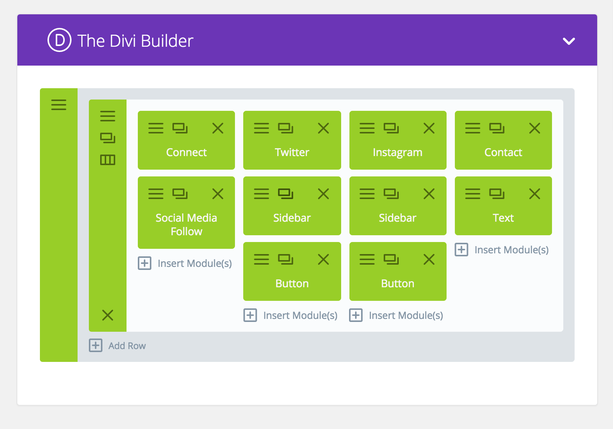The height and width of the screenshot is (429, 613).
Task: Delete Sidebar module in third column
Action: click(x=429, y=194)
